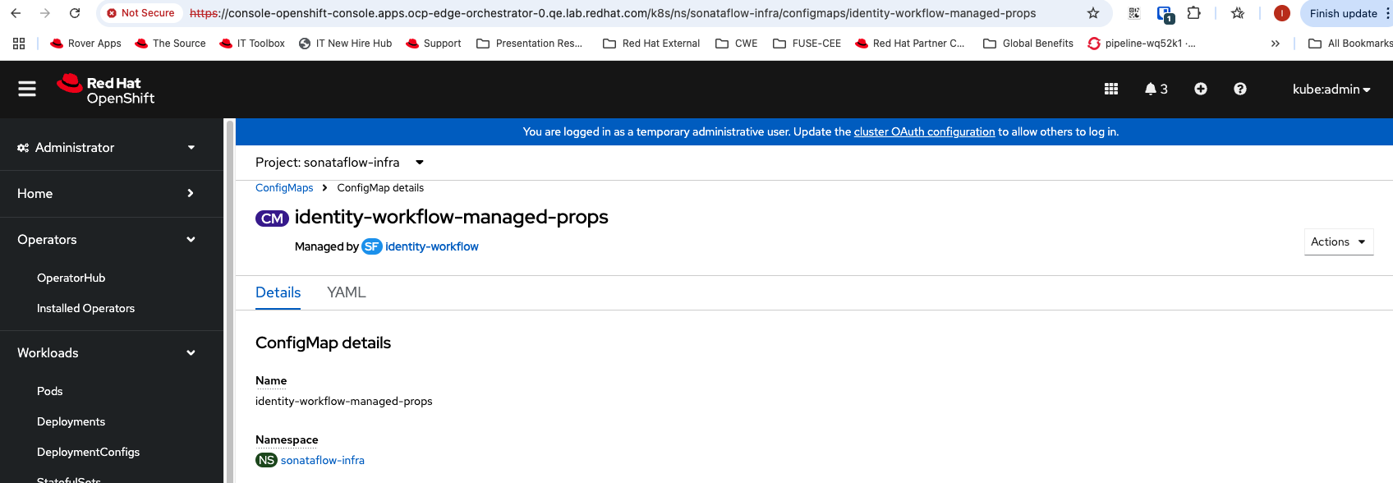Switch to the YAML tab

point(347,292)
